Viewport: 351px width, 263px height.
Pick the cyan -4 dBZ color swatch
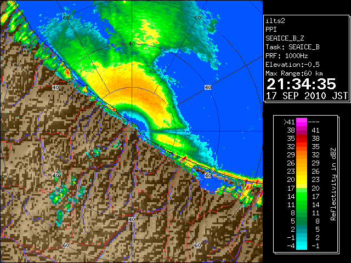pos(302,245)
